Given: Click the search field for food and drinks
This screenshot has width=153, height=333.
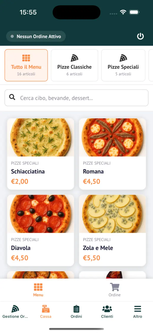Looking at the screenshot, I should 81,98.
